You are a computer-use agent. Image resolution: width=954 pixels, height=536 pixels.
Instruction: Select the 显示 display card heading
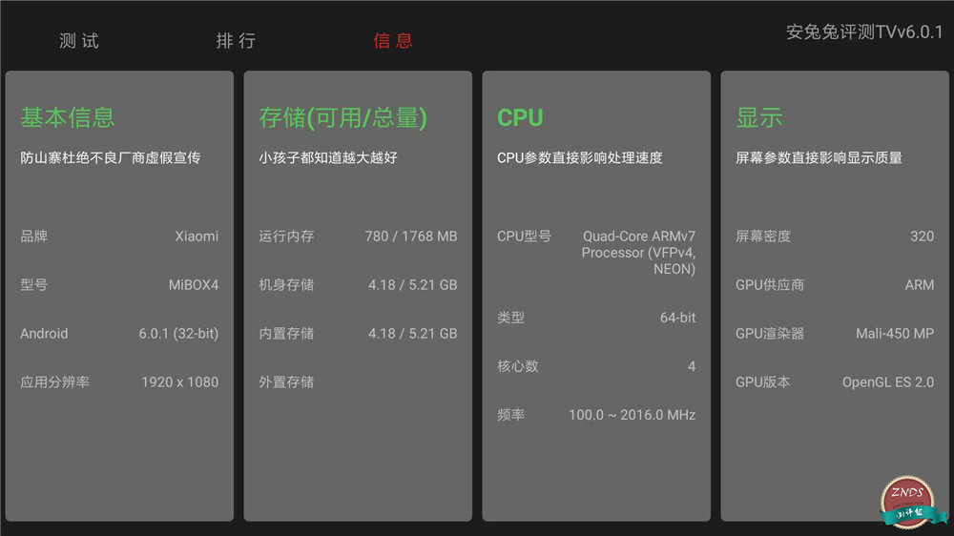(x=758, y=117)
